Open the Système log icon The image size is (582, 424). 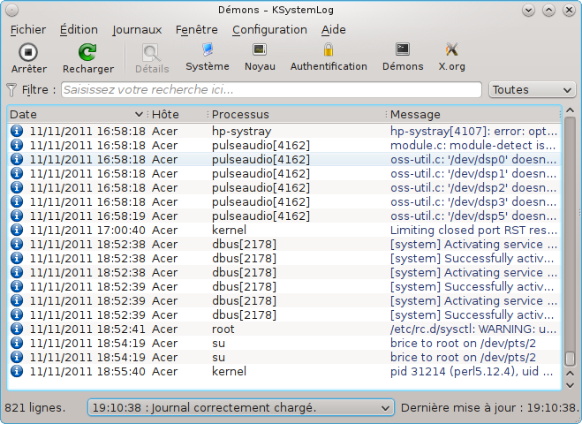click(x=208, y=49)
